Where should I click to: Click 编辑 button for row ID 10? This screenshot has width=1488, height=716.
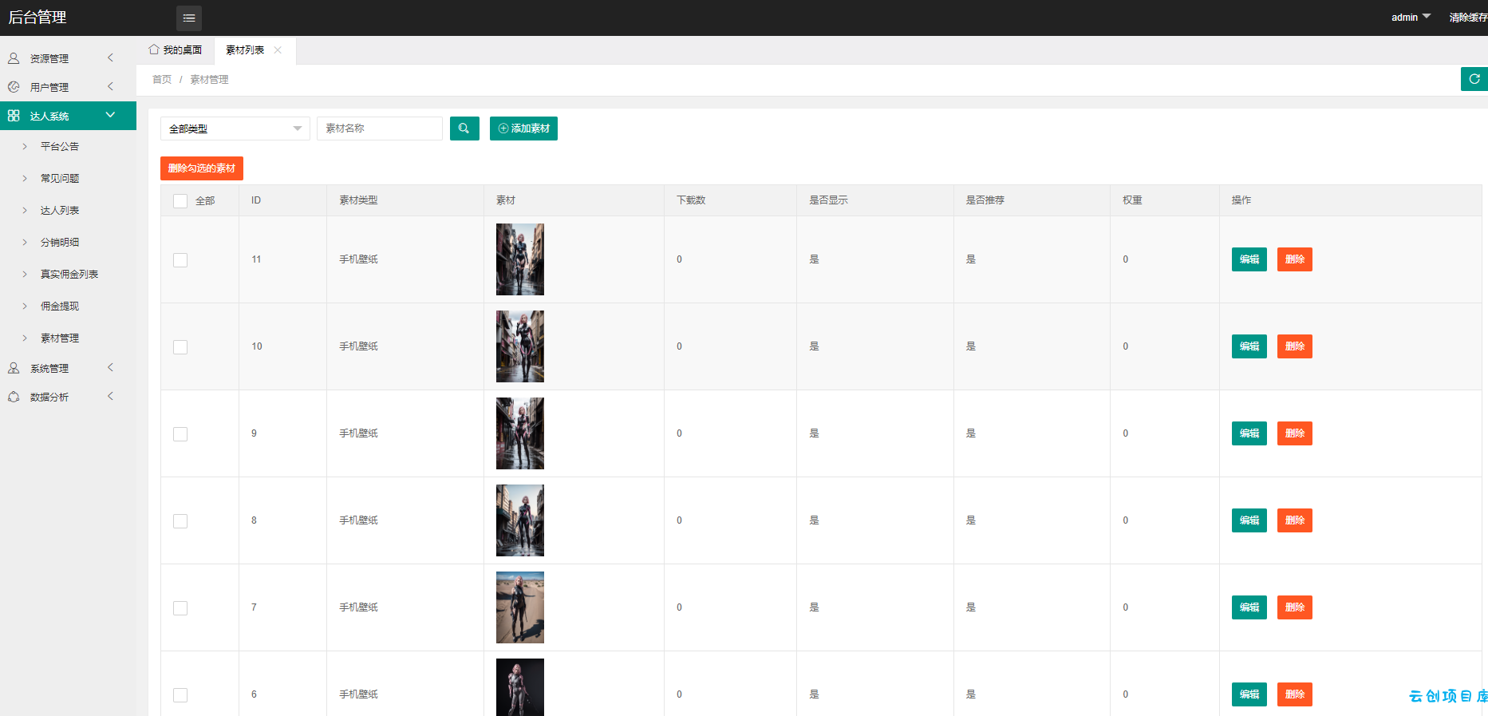(x=1249, y=346)
